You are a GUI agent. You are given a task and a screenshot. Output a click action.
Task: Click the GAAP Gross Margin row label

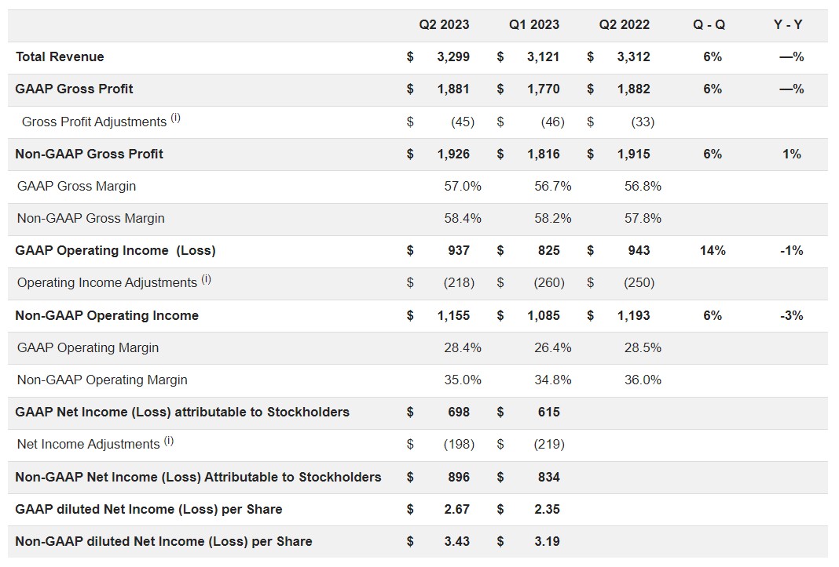(76, 186)
